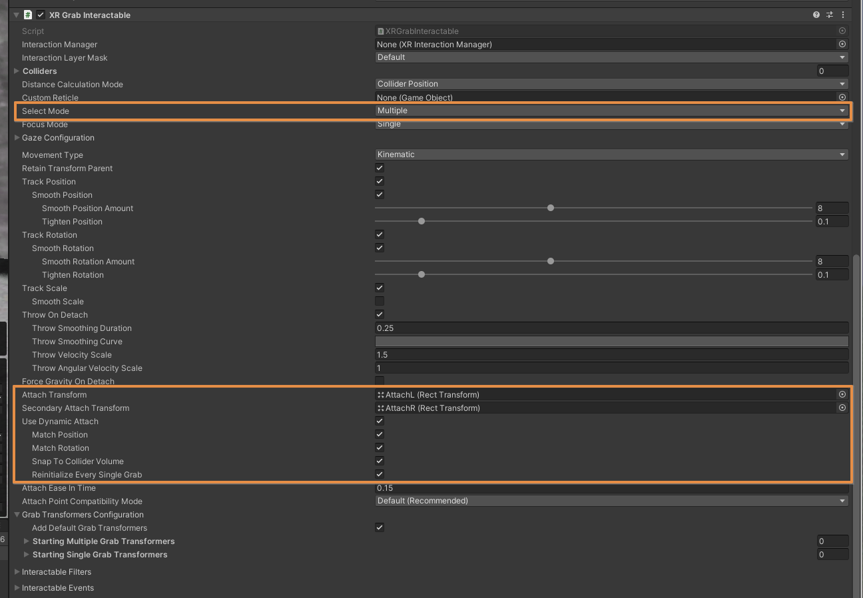Click Throw Angular Velocity Scale field
This screenshot has width=863, height=598.
click(611, 368)
